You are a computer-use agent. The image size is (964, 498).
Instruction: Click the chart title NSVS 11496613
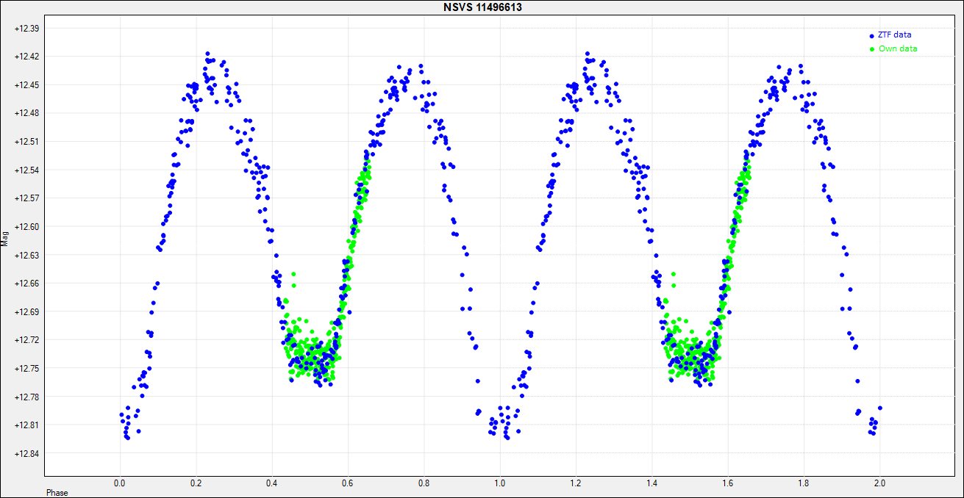tap(482, 7)
